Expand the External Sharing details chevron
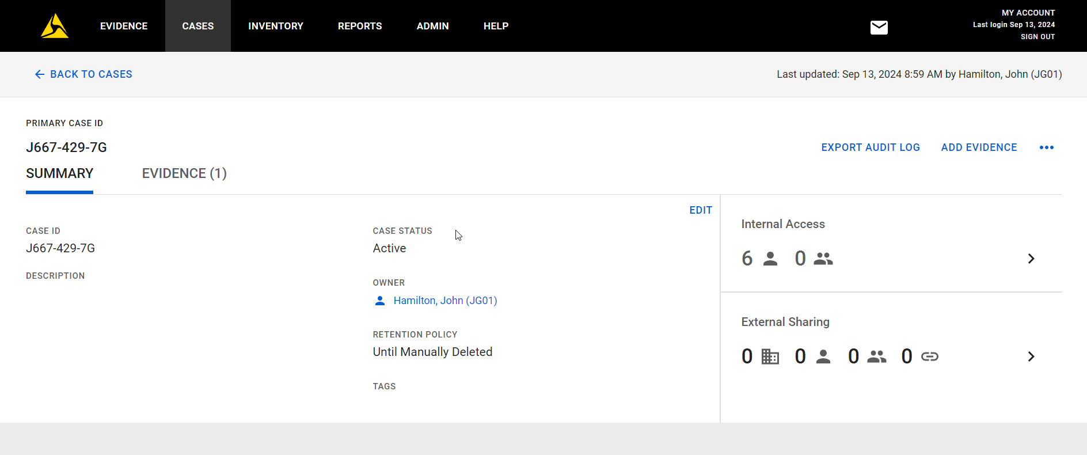 pyautogui.click(x=1031, y=357)
